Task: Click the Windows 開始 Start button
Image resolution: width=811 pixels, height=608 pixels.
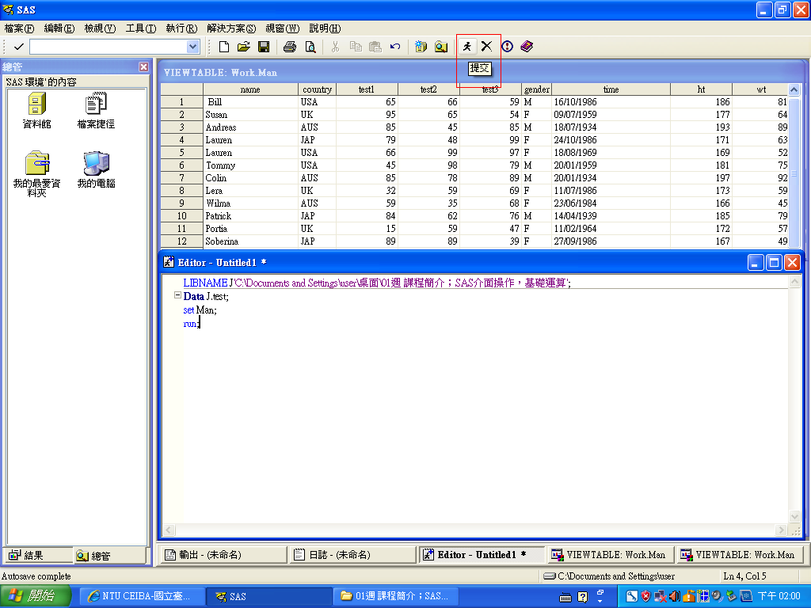Action: 35,596
